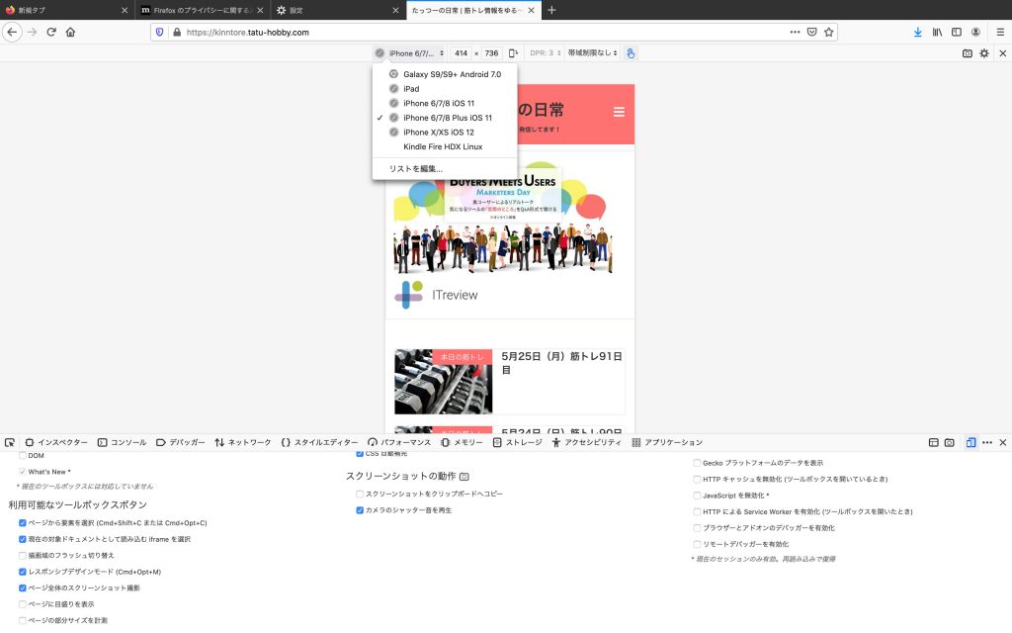This screenshot has height=633, width=1012.
Task: Take a screenshot of the viewport
Action: [x=968, y=53]
